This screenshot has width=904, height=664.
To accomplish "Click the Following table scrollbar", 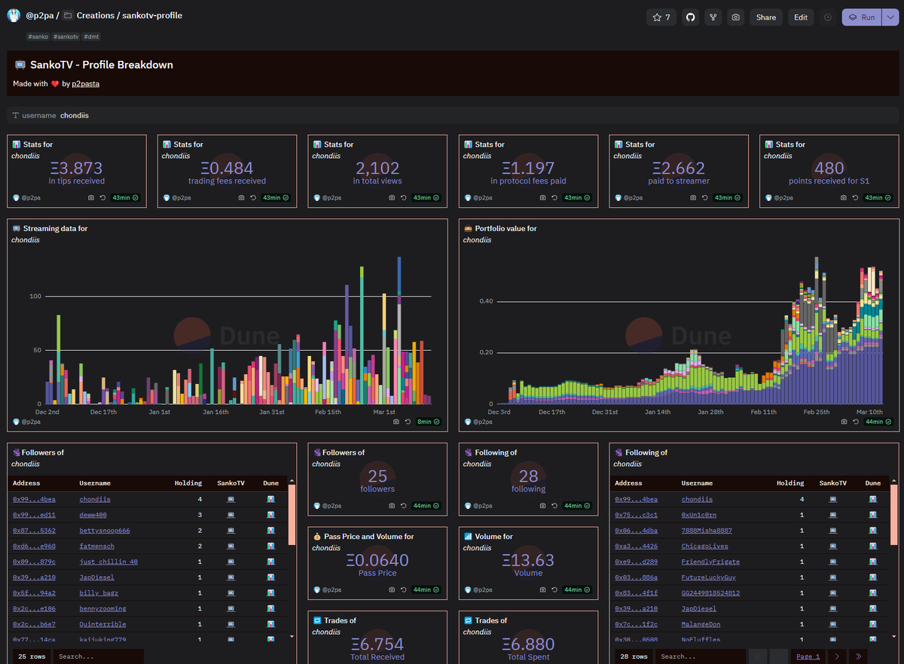I will [x=895, y=515].
